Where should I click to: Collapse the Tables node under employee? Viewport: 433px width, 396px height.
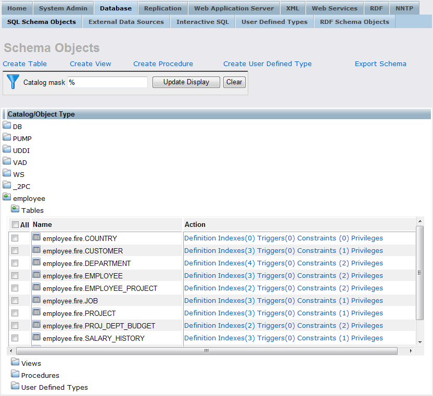click(x=15, y=209)
